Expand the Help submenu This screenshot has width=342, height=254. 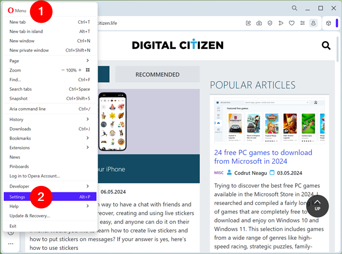(50, 206)
